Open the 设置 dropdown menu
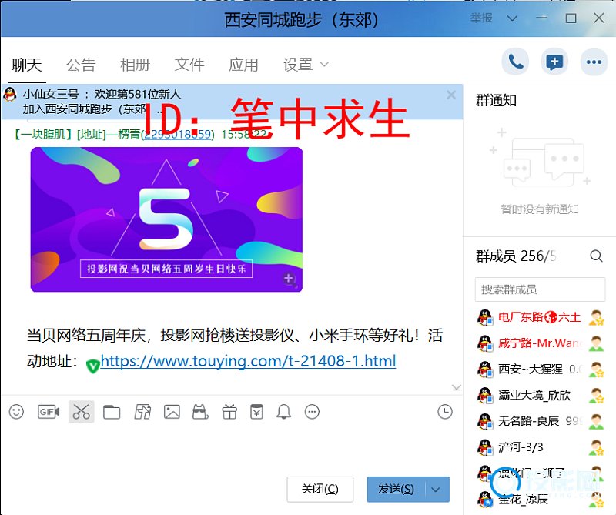This screenshot has width=616, height=515. [306, 65]
